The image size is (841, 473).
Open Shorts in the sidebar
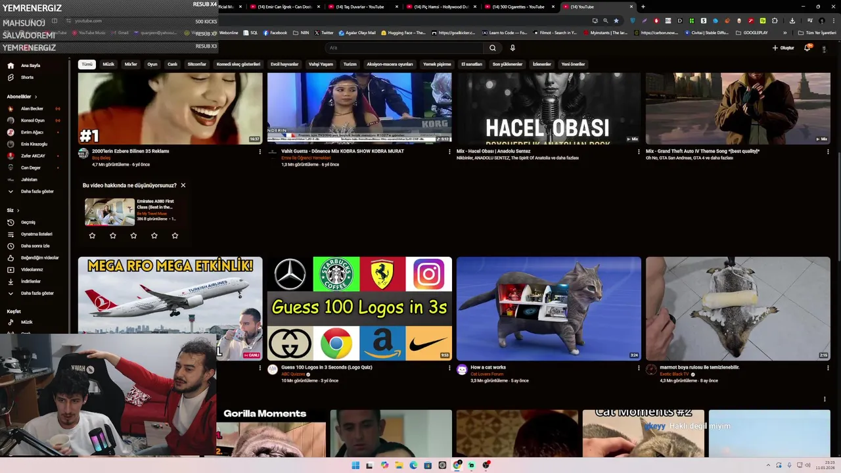pyautogui.click(x=26, y=78)
